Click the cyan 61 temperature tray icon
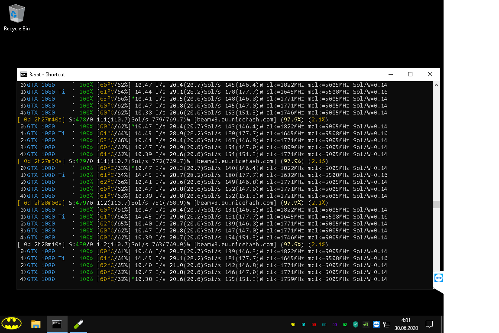This screenshot has height=333, width=499. pos(303,325)
